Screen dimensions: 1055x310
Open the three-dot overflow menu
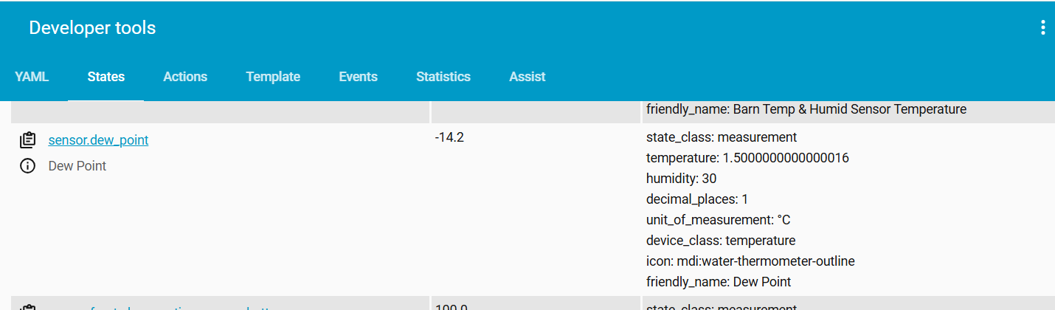1042,28
